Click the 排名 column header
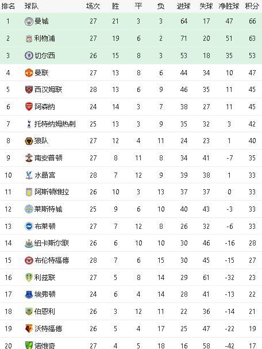This screenshot has width=262, height=349. pyautogui.click(x=8, y=6)
